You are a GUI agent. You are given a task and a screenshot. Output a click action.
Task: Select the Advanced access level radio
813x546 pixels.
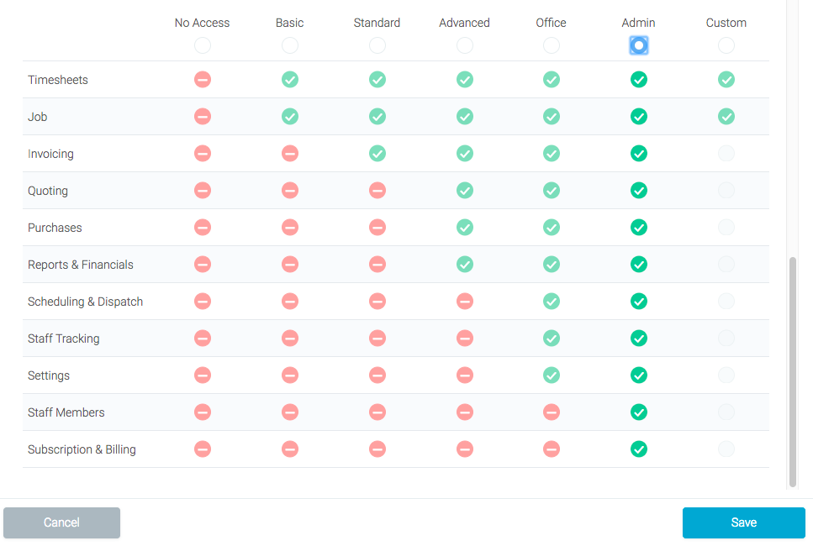pos(465,45)
